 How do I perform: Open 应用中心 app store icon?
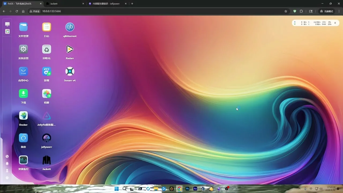coord(23,72)
